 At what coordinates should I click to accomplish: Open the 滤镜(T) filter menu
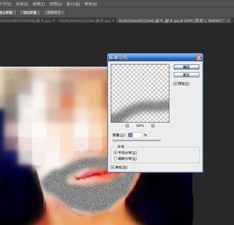[x=38, y=4]
